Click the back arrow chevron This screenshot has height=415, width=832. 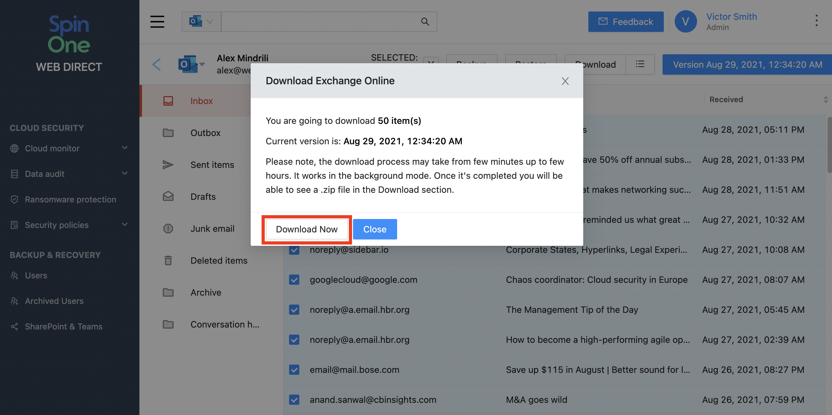(x=157, y=64)
